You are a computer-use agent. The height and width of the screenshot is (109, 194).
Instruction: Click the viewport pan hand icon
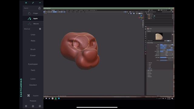coord(143,23)
